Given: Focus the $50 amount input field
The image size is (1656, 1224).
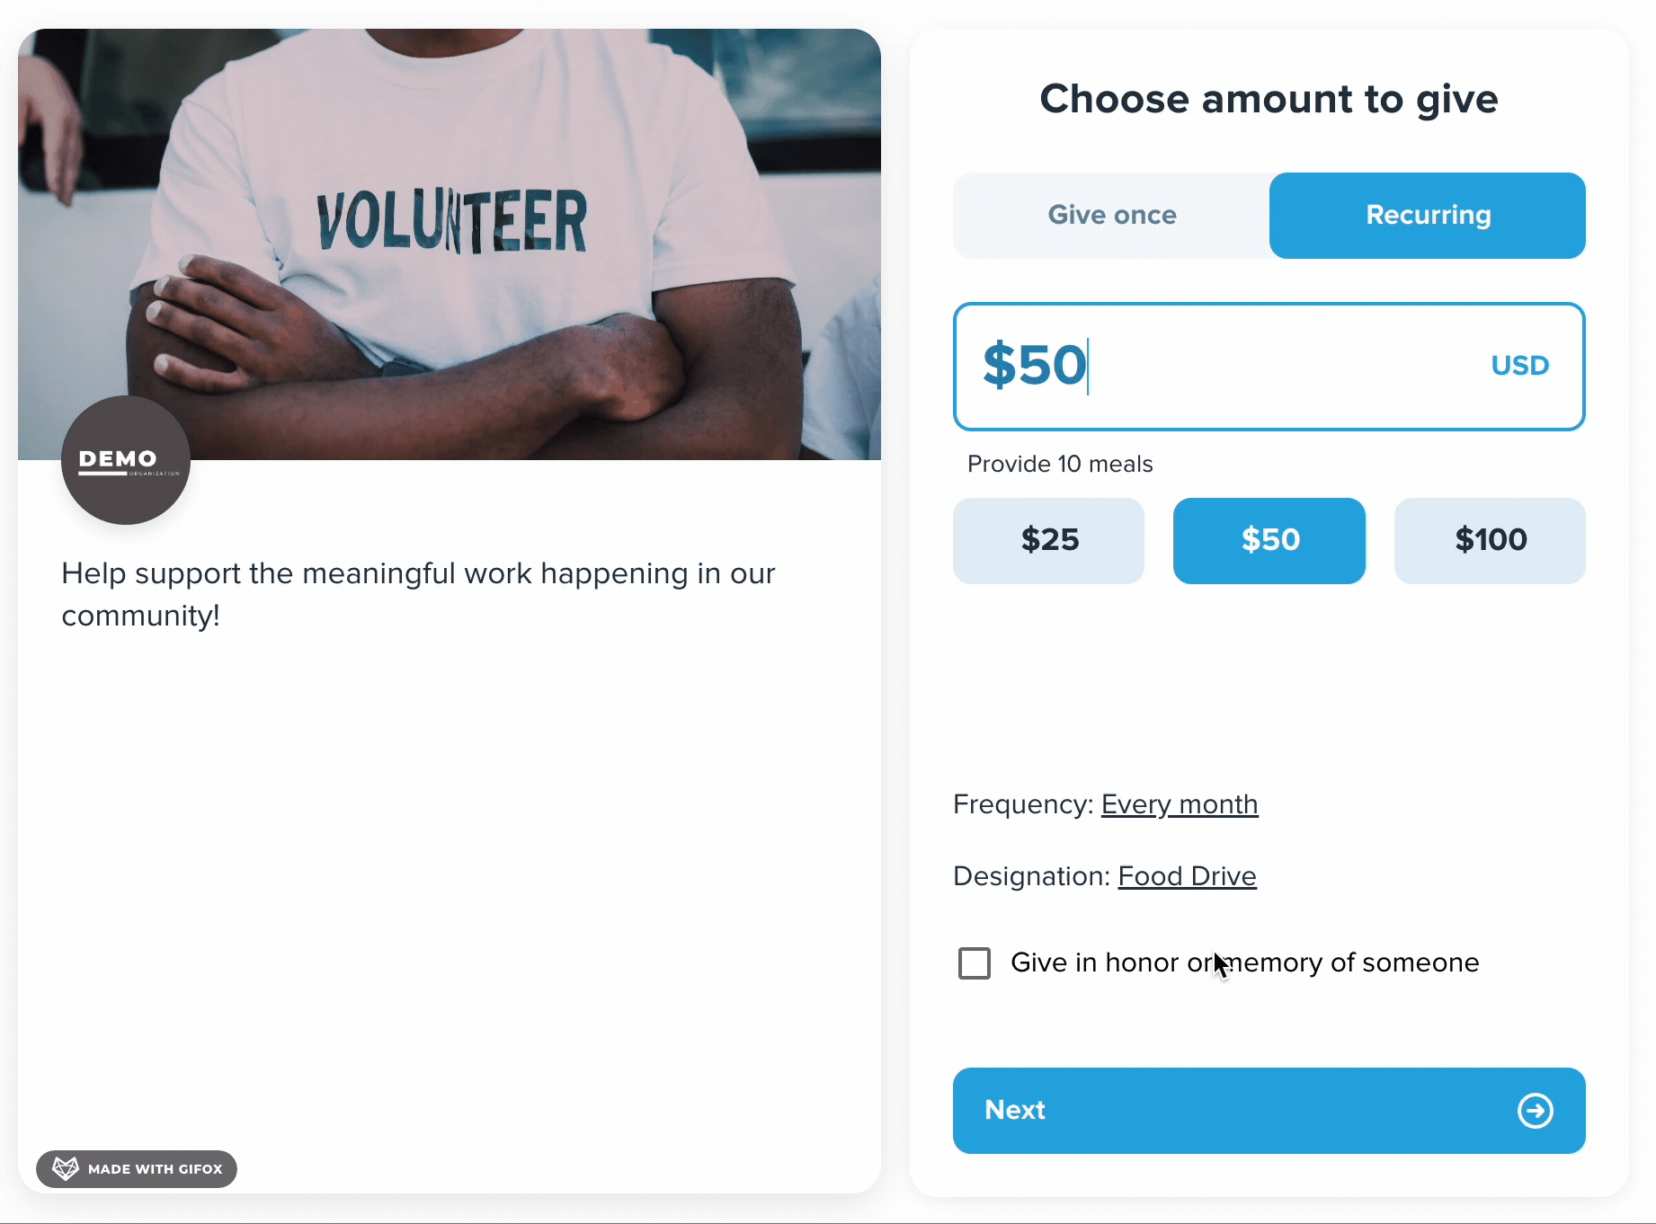Looking at the screenshot, I should [x=1269, y=367].
